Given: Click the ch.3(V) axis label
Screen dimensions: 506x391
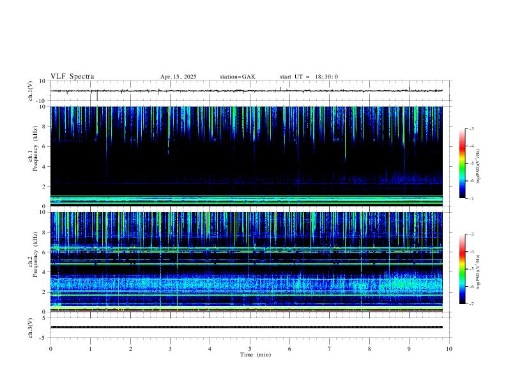Looking at the screenshot, I should [x=31, y=328].
